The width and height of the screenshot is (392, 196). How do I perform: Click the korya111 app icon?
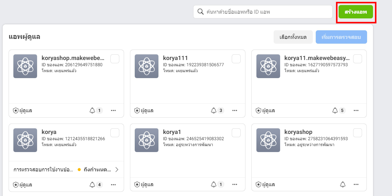[x=146, y=66]
